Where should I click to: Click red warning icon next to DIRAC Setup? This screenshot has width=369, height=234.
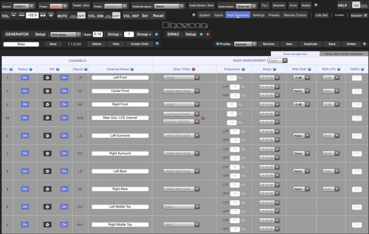click(x=207, y=34)
